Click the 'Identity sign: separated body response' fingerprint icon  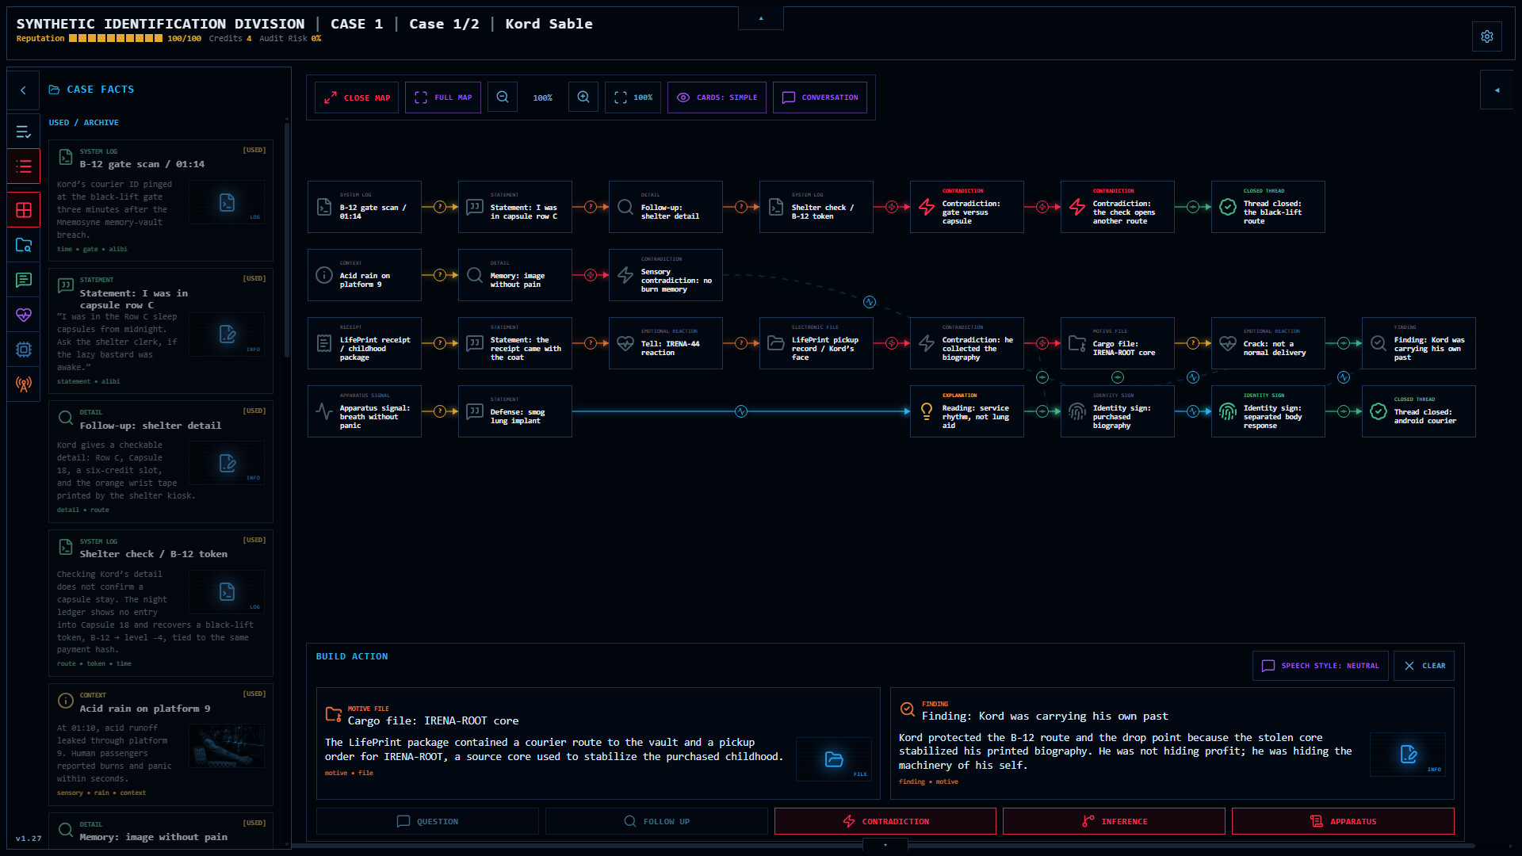(x=1228, y=411)
